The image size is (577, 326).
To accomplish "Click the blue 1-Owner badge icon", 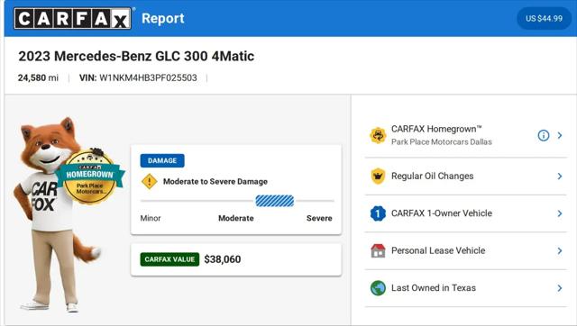I will [x=378, y=213].
